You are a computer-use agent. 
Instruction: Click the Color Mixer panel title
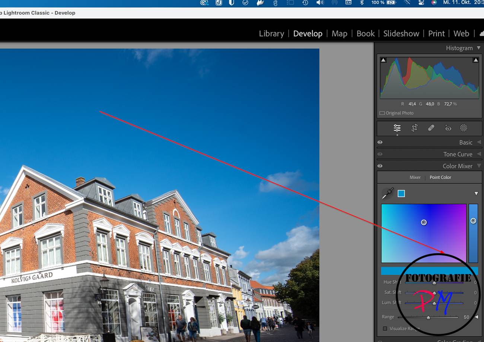458,166
